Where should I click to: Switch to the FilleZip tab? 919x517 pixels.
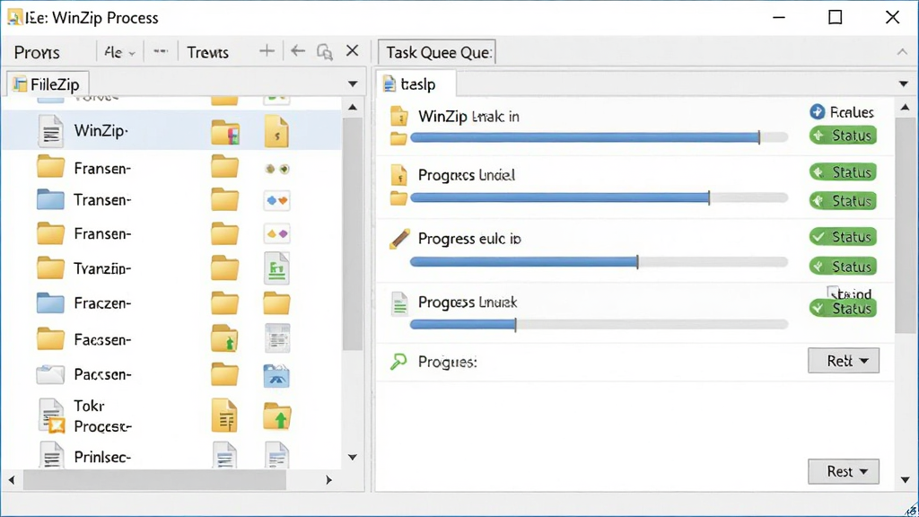[48, 83]
